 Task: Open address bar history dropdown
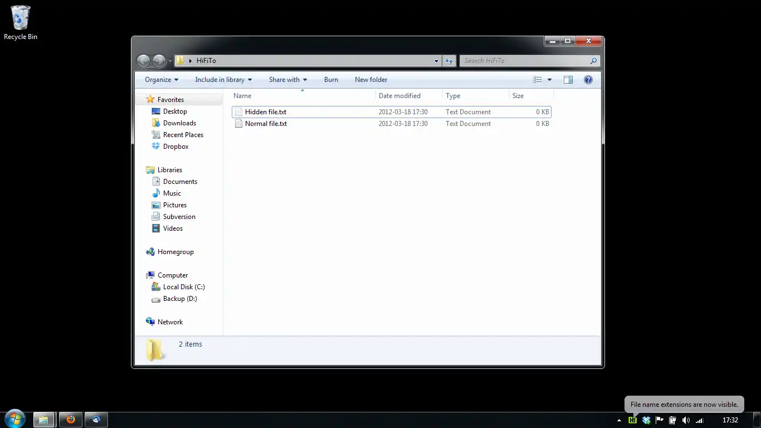pos(436,61)
